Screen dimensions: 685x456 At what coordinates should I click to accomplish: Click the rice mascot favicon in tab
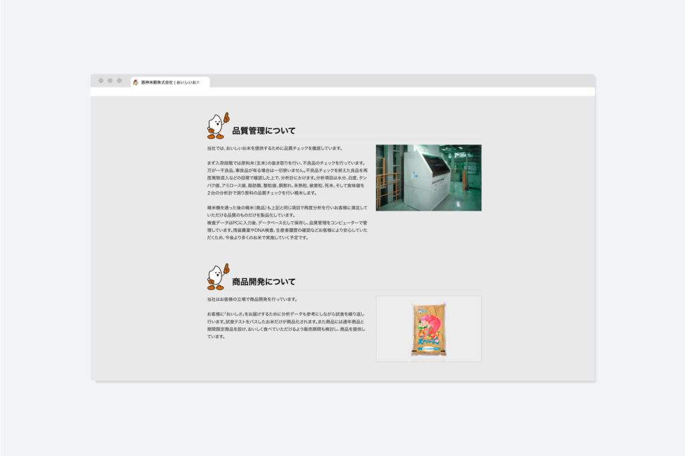[135, 82]
